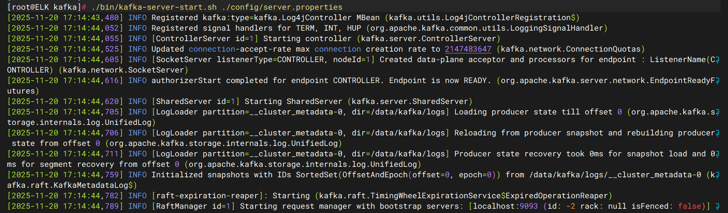Viewport: 728px width, 213px height.
Task: Click the kafka.server.ControllerServer class name
Action: [x=429, y=39]
